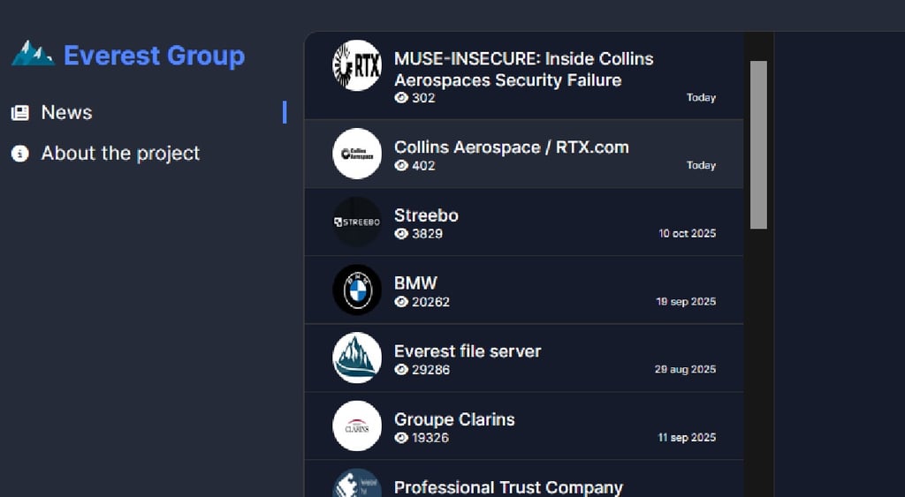Click the 19326 view count
Viewport: 905px width, 497px height.
point(430,438)
